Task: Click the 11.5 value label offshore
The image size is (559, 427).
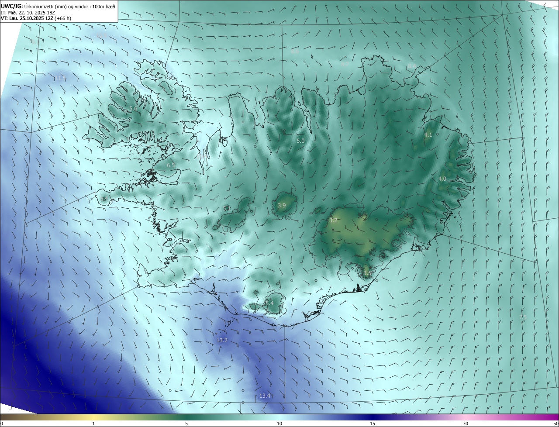Action: (x=60, y=78)
